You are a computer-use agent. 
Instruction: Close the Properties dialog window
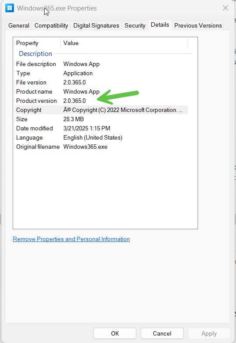[226, 8]
